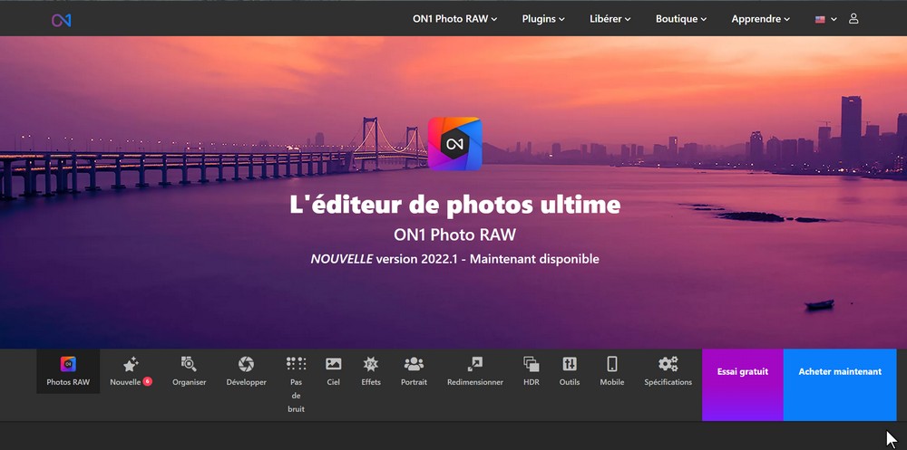907x450 pixels.
Task: Click the Effets starburst icon
Action: [x=371, y=364]
